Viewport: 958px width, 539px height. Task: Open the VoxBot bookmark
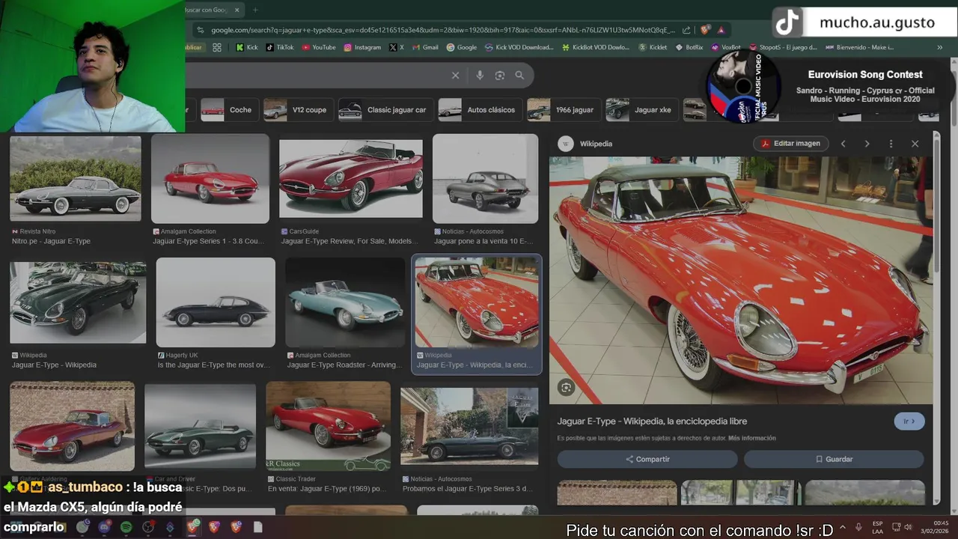[726, 47]
